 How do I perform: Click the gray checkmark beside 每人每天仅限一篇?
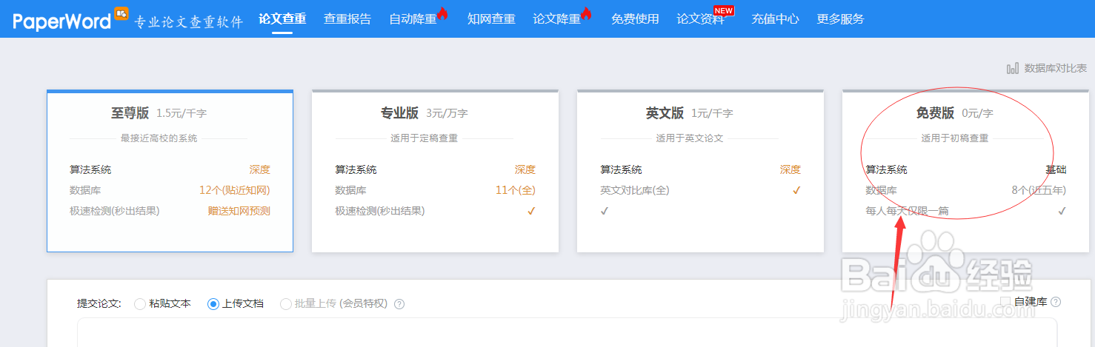click(x=1062, y=211)
